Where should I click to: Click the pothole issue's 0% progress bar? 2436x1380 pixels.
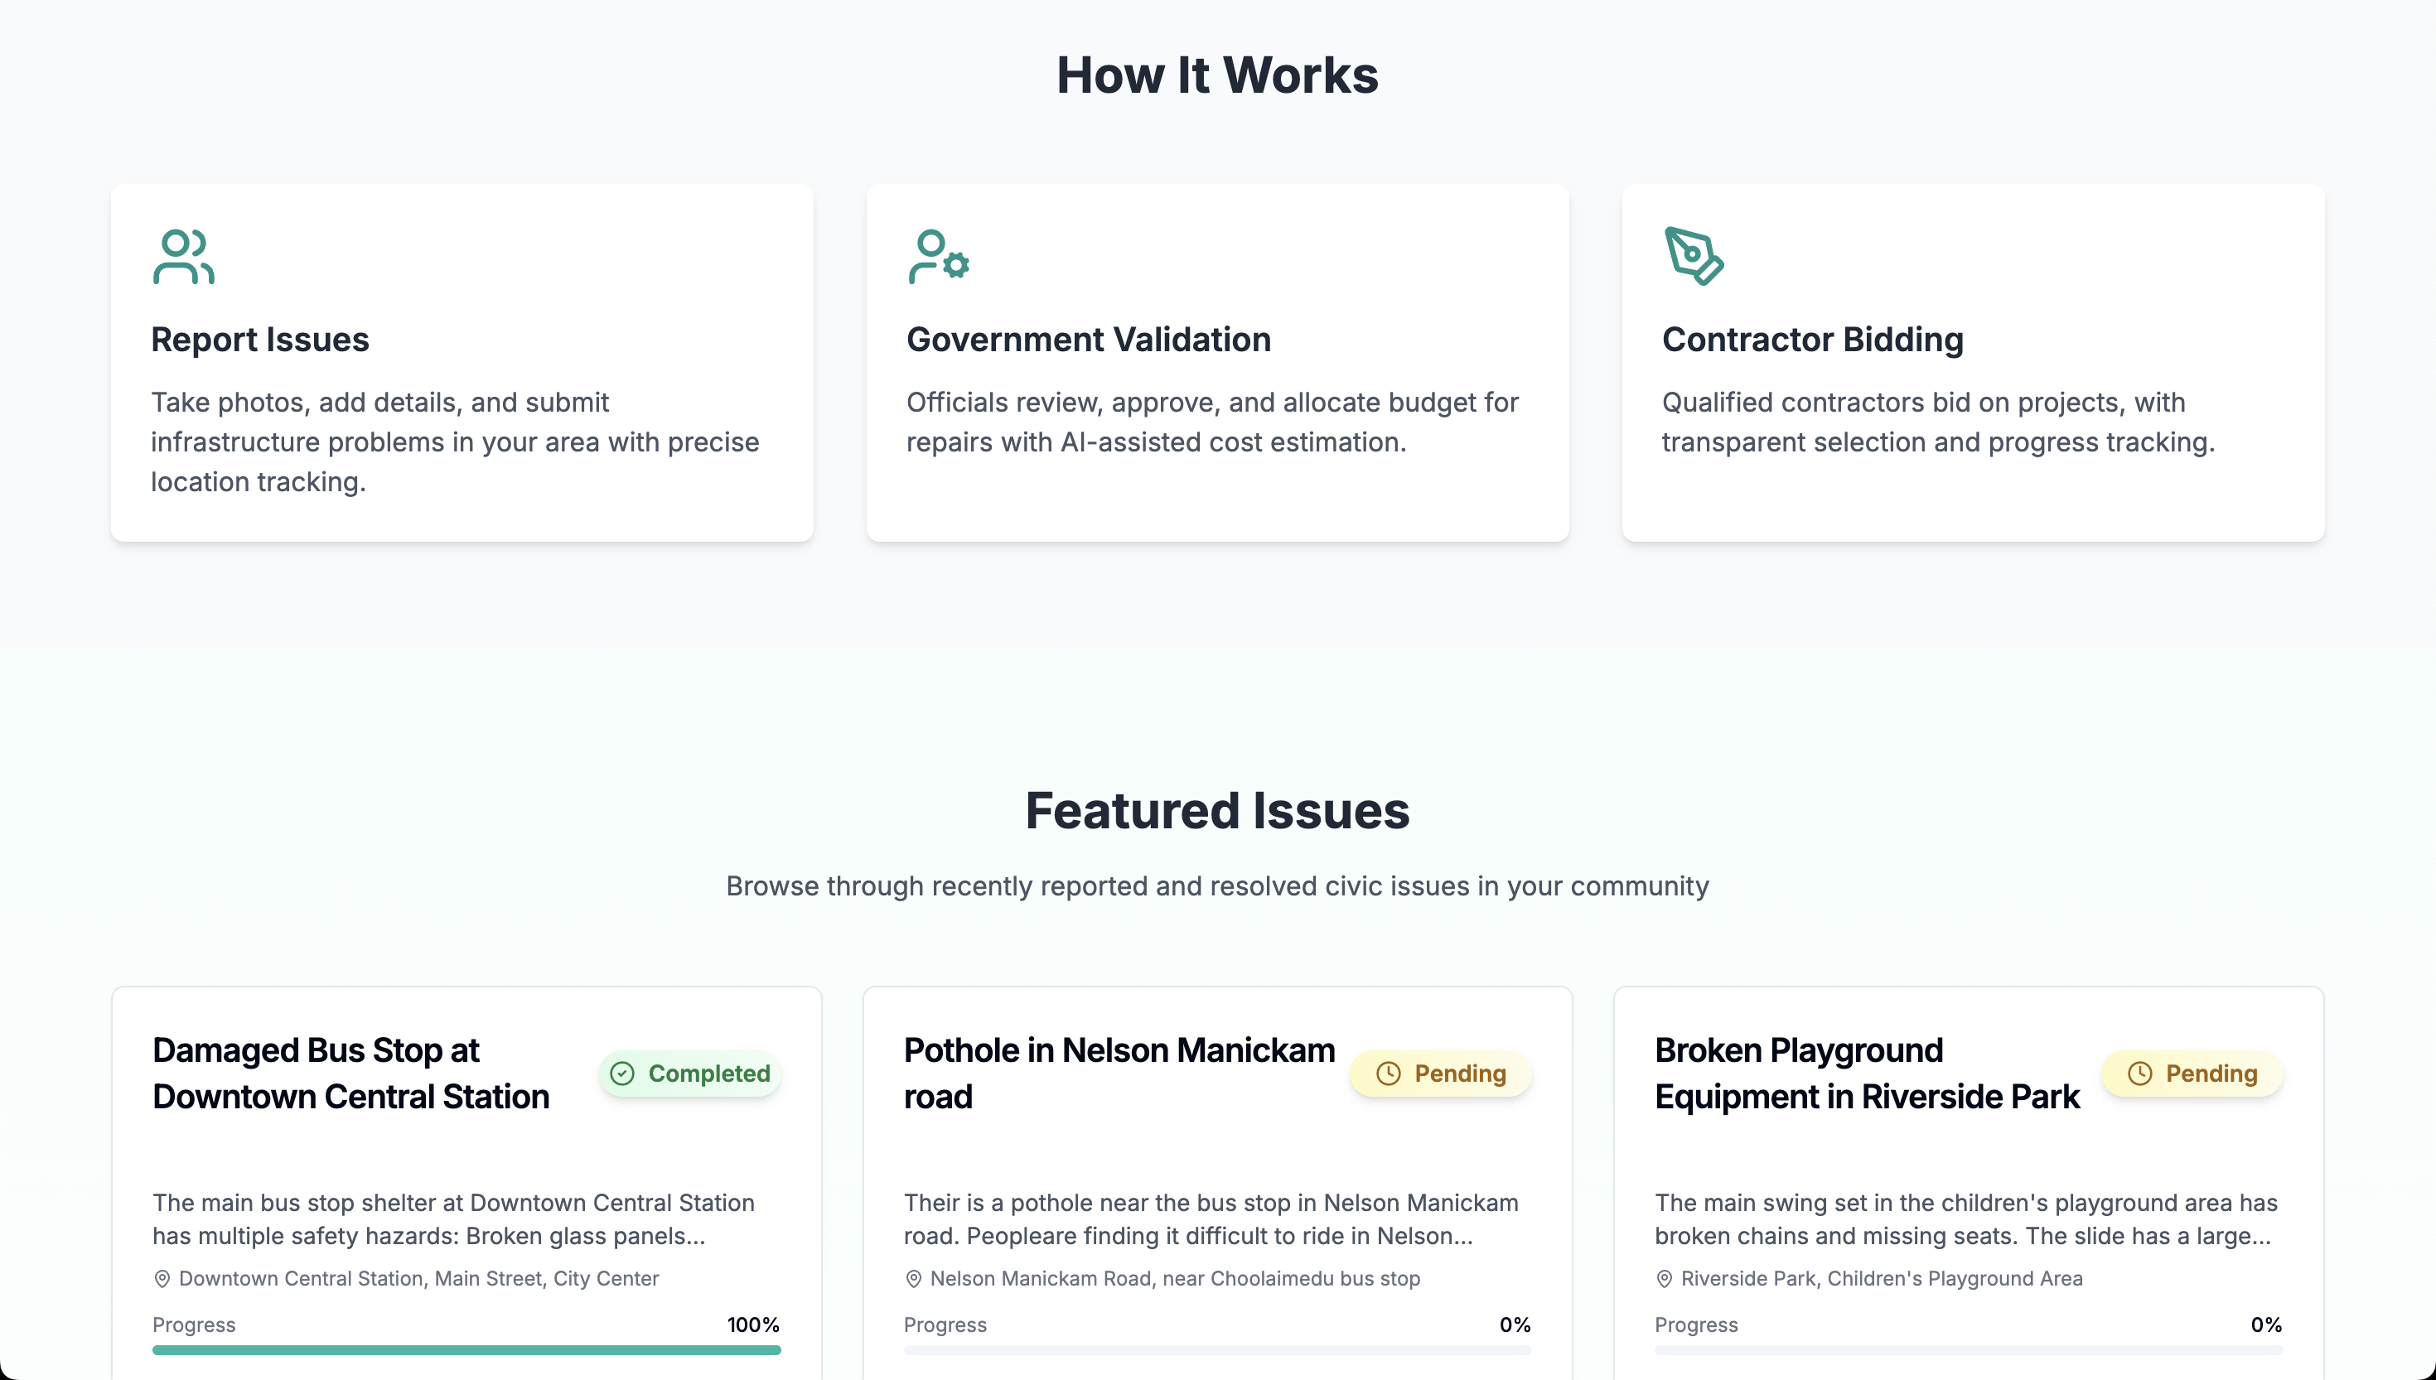point(1217,1349)
